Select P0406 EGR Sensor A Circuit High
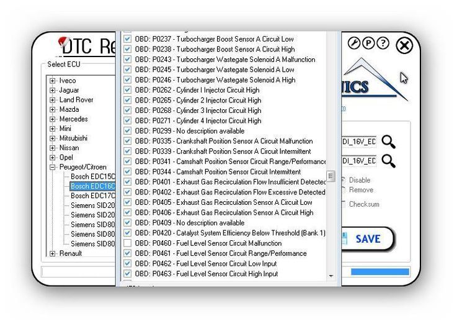457x334 pixels. click(224, 213)
